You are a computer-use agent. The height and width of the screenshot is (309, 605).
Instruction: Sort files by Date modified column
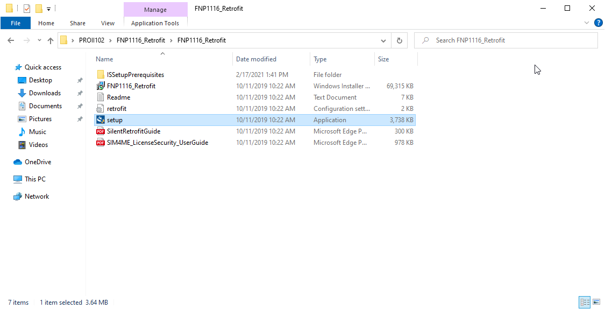pyautogui.click(x=256, y=59)
